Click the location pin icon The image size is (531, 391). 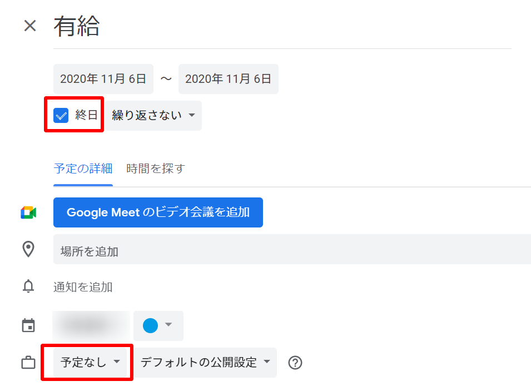(28, 249)
